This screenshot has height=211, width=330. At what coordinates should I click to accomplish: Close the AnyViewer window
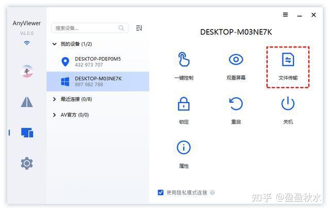coord(313,15)
